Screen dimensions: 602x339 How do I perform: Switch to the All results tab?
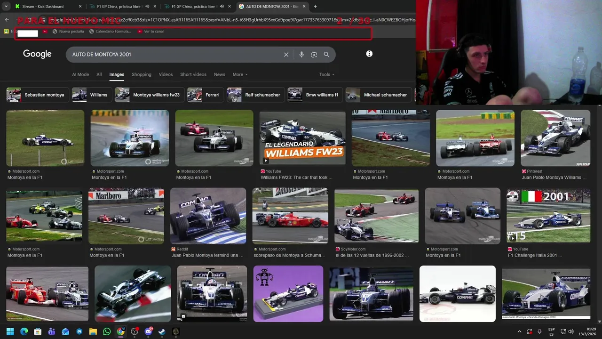99,74
